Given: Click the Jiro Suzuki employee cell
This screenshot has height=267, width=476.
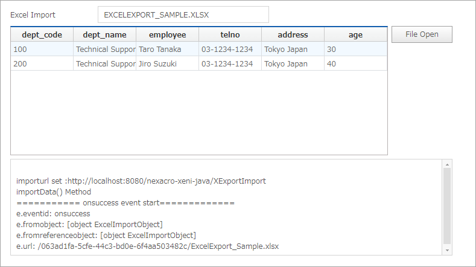Looking at the screenshot, I should 167,63.
